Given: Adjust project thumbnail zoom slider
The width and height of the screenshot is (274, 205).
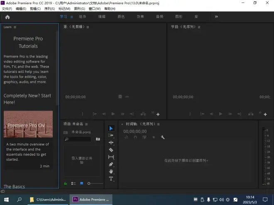Looking at the screenshot, I should (x=95, y=183).
